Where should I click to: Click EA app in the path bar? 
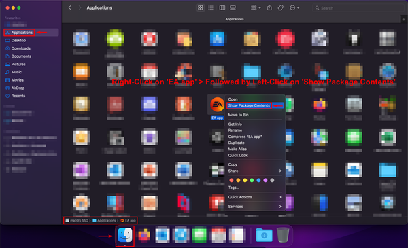tap(128, 220)
